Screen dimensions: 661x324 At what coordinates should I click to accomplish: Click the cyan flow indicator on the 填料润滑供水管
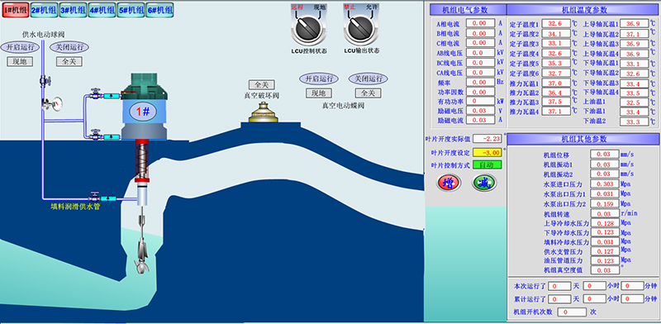(109, 198)
